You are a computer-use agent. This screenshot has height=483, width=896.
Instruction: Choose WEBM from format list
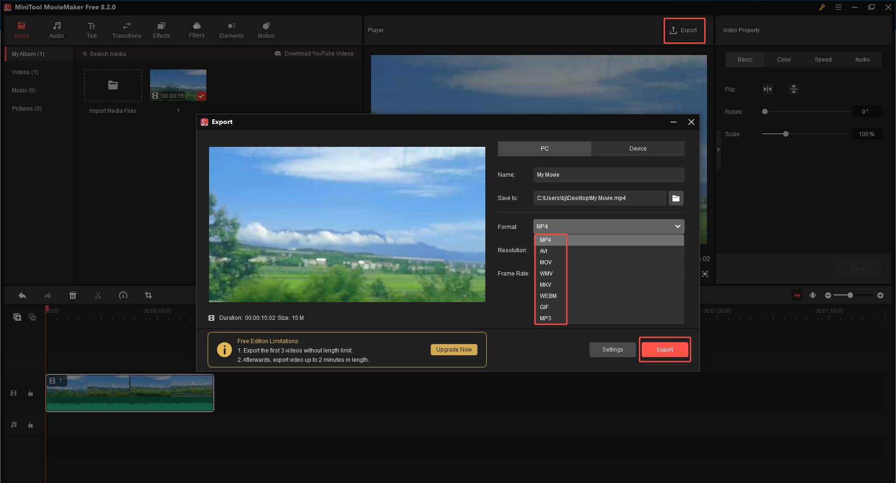609,296
